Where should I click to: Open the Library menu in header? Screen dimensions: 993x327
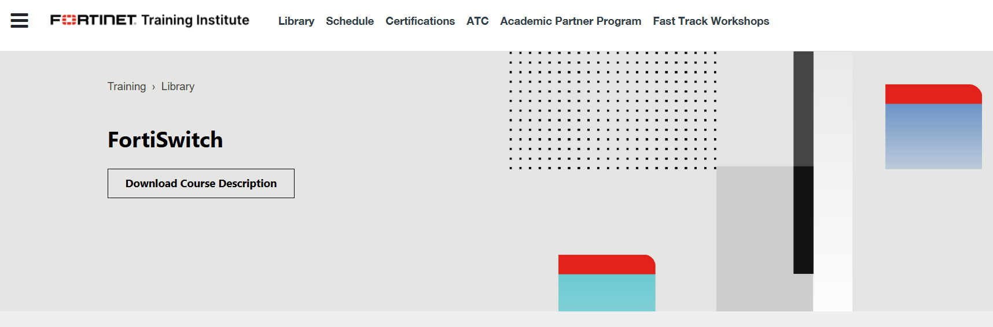(x=296, y=21)
